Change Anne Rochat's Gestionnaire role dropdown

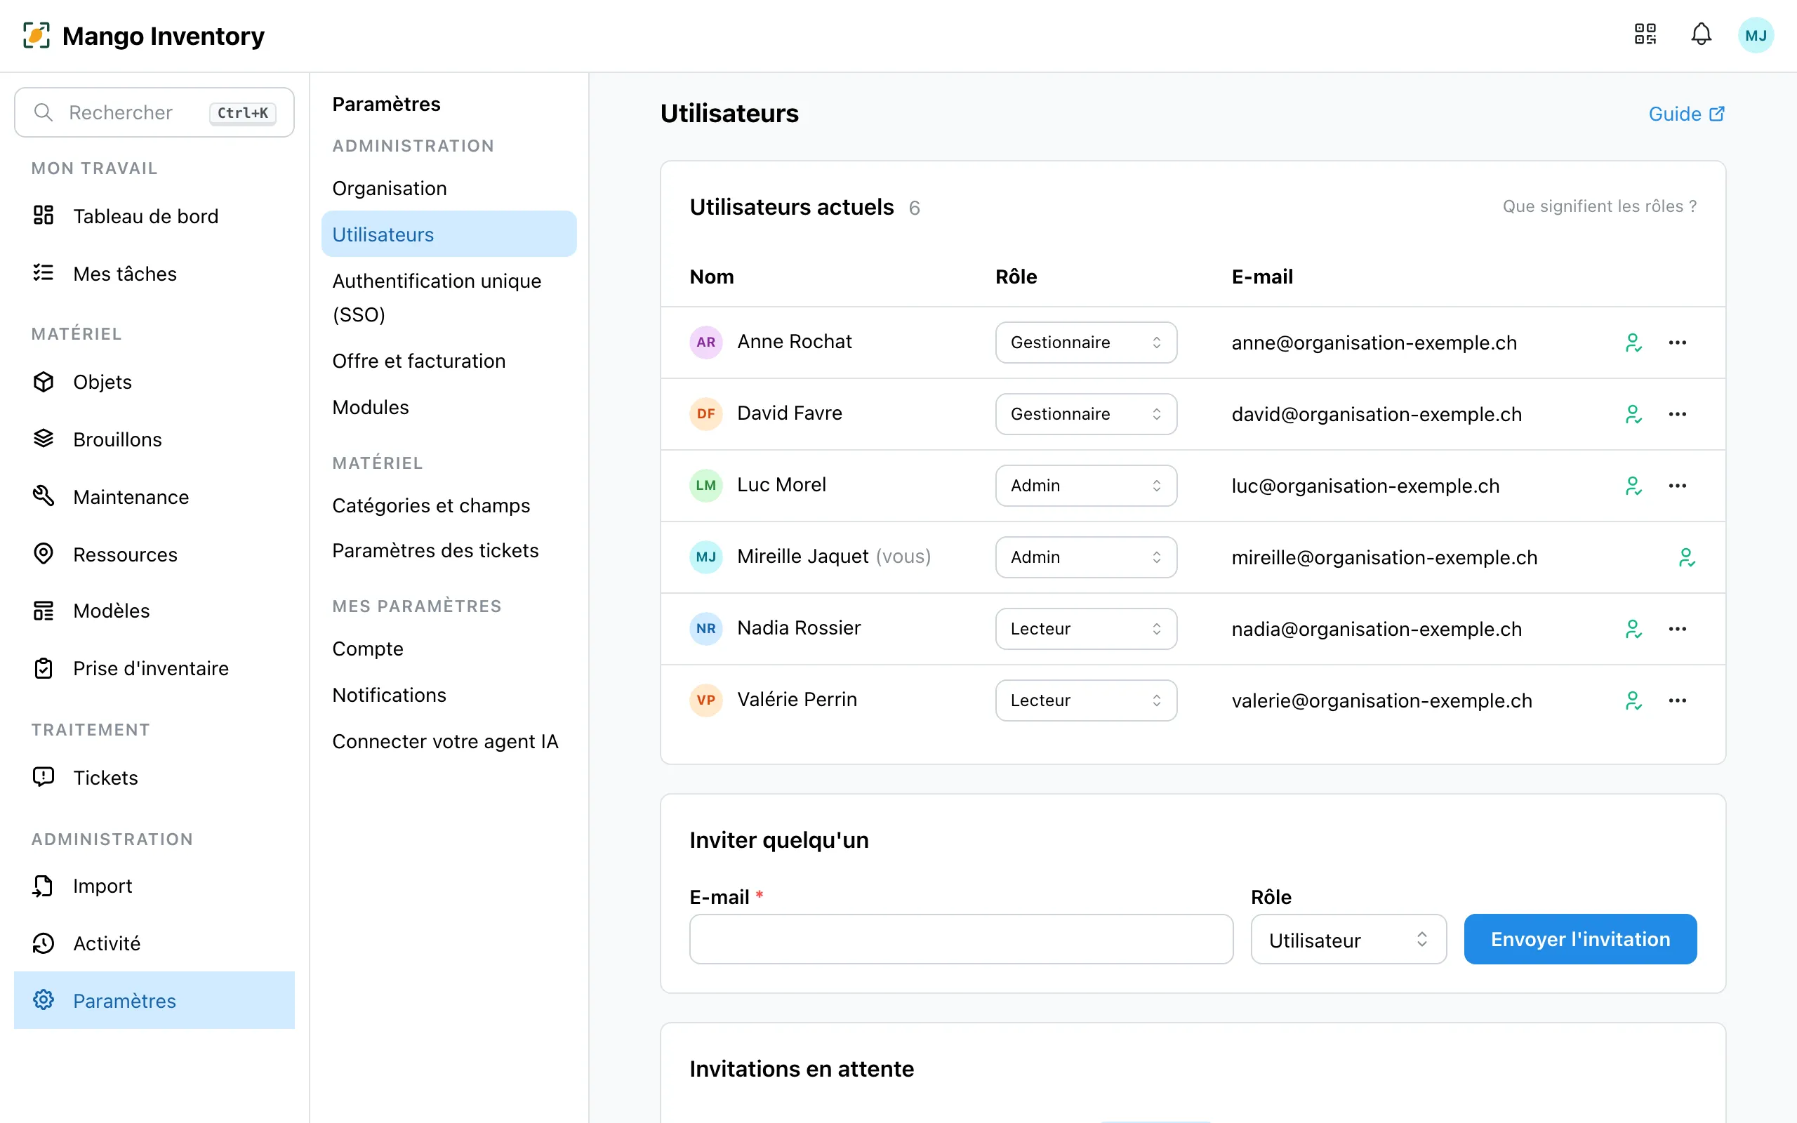[1086, 343]
